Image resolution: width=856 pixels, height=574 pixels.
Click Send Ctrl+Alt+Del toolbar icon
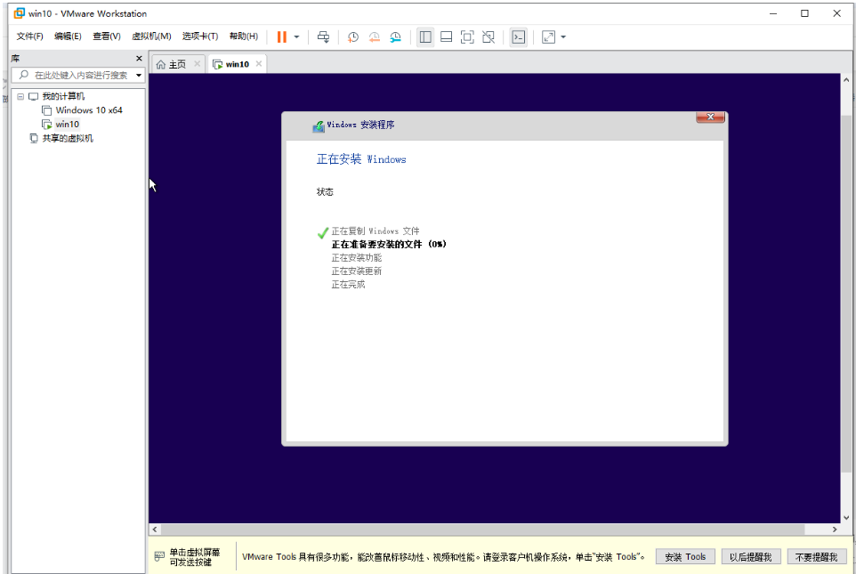point(323,37)
